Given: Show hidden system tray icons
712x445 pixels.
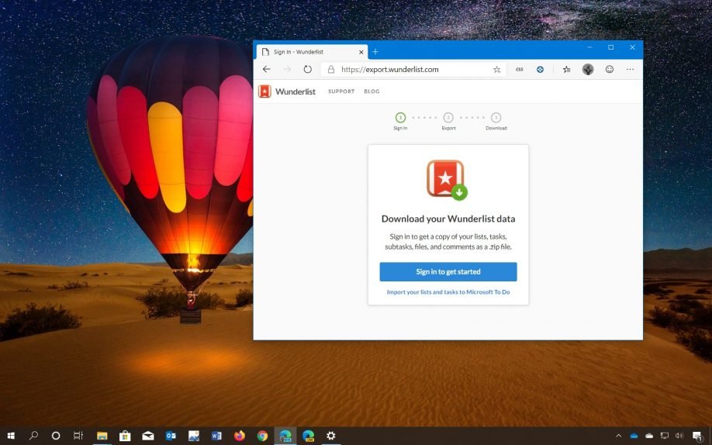Looking at the screenshot, I should click(618, 436).
